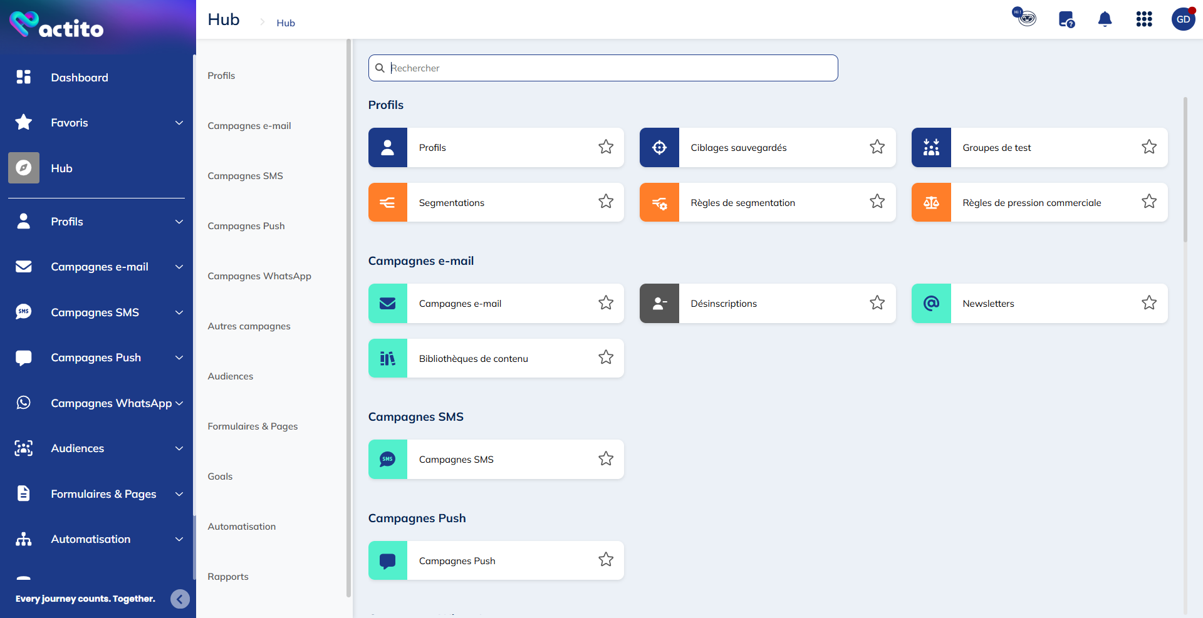Expand the Favoris sidebar menu
Screen dimensions: 1203x618
pyautogui.click(x=179, y=123)
